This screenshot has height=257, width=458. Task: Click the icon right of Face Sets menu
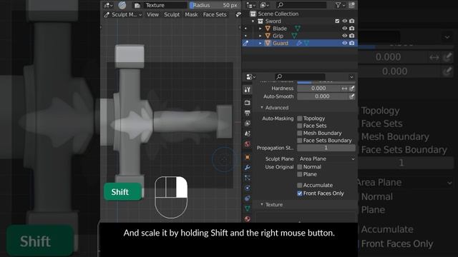[238, 14]
